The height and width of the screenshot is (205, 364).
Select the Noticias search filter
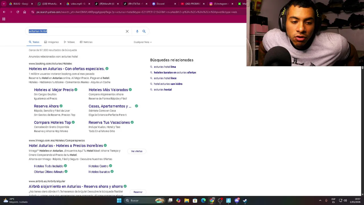pos(86,42)
